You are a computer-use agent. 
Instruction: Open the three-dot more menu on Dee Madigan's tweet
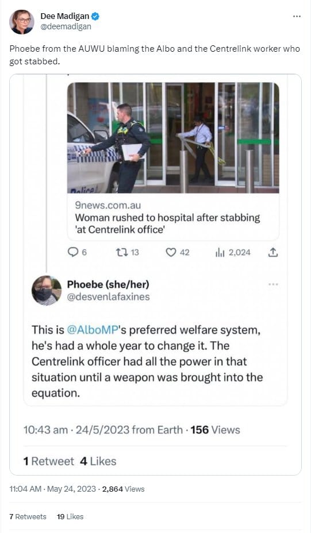coord(297,16)
